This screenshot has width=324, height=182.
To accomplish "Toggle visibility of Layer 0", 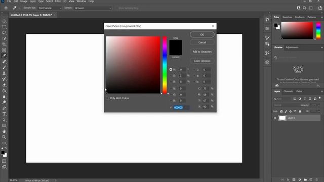I will tap(275, 118).
